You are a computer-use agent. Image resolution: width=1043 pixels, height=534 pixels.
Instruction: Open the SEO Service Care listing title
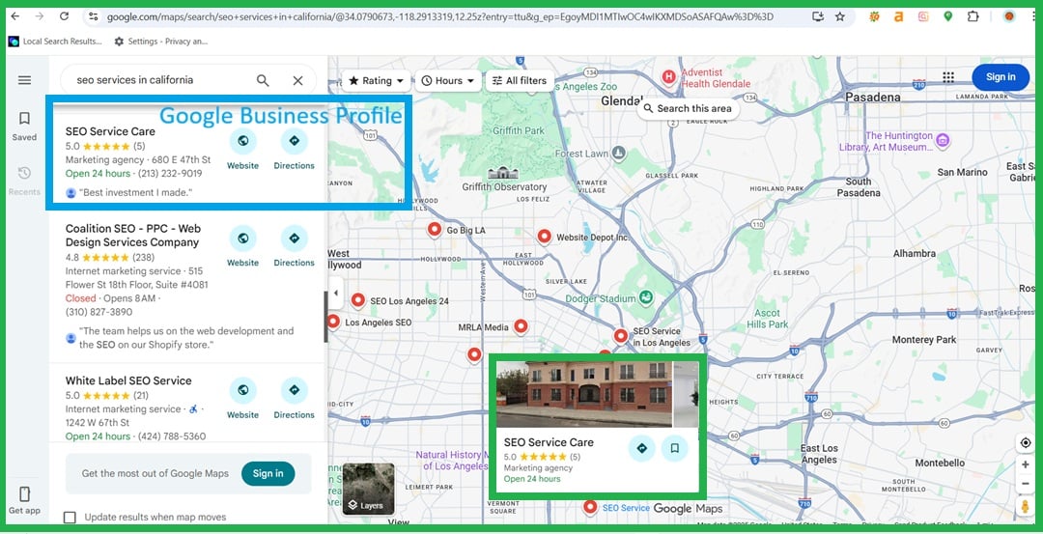coord(110,131)
